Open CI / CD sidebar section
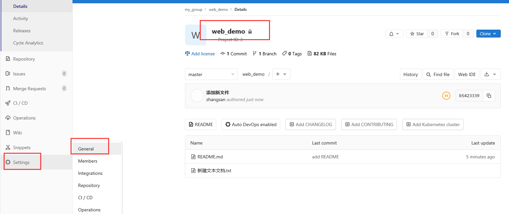 (36, 103)
